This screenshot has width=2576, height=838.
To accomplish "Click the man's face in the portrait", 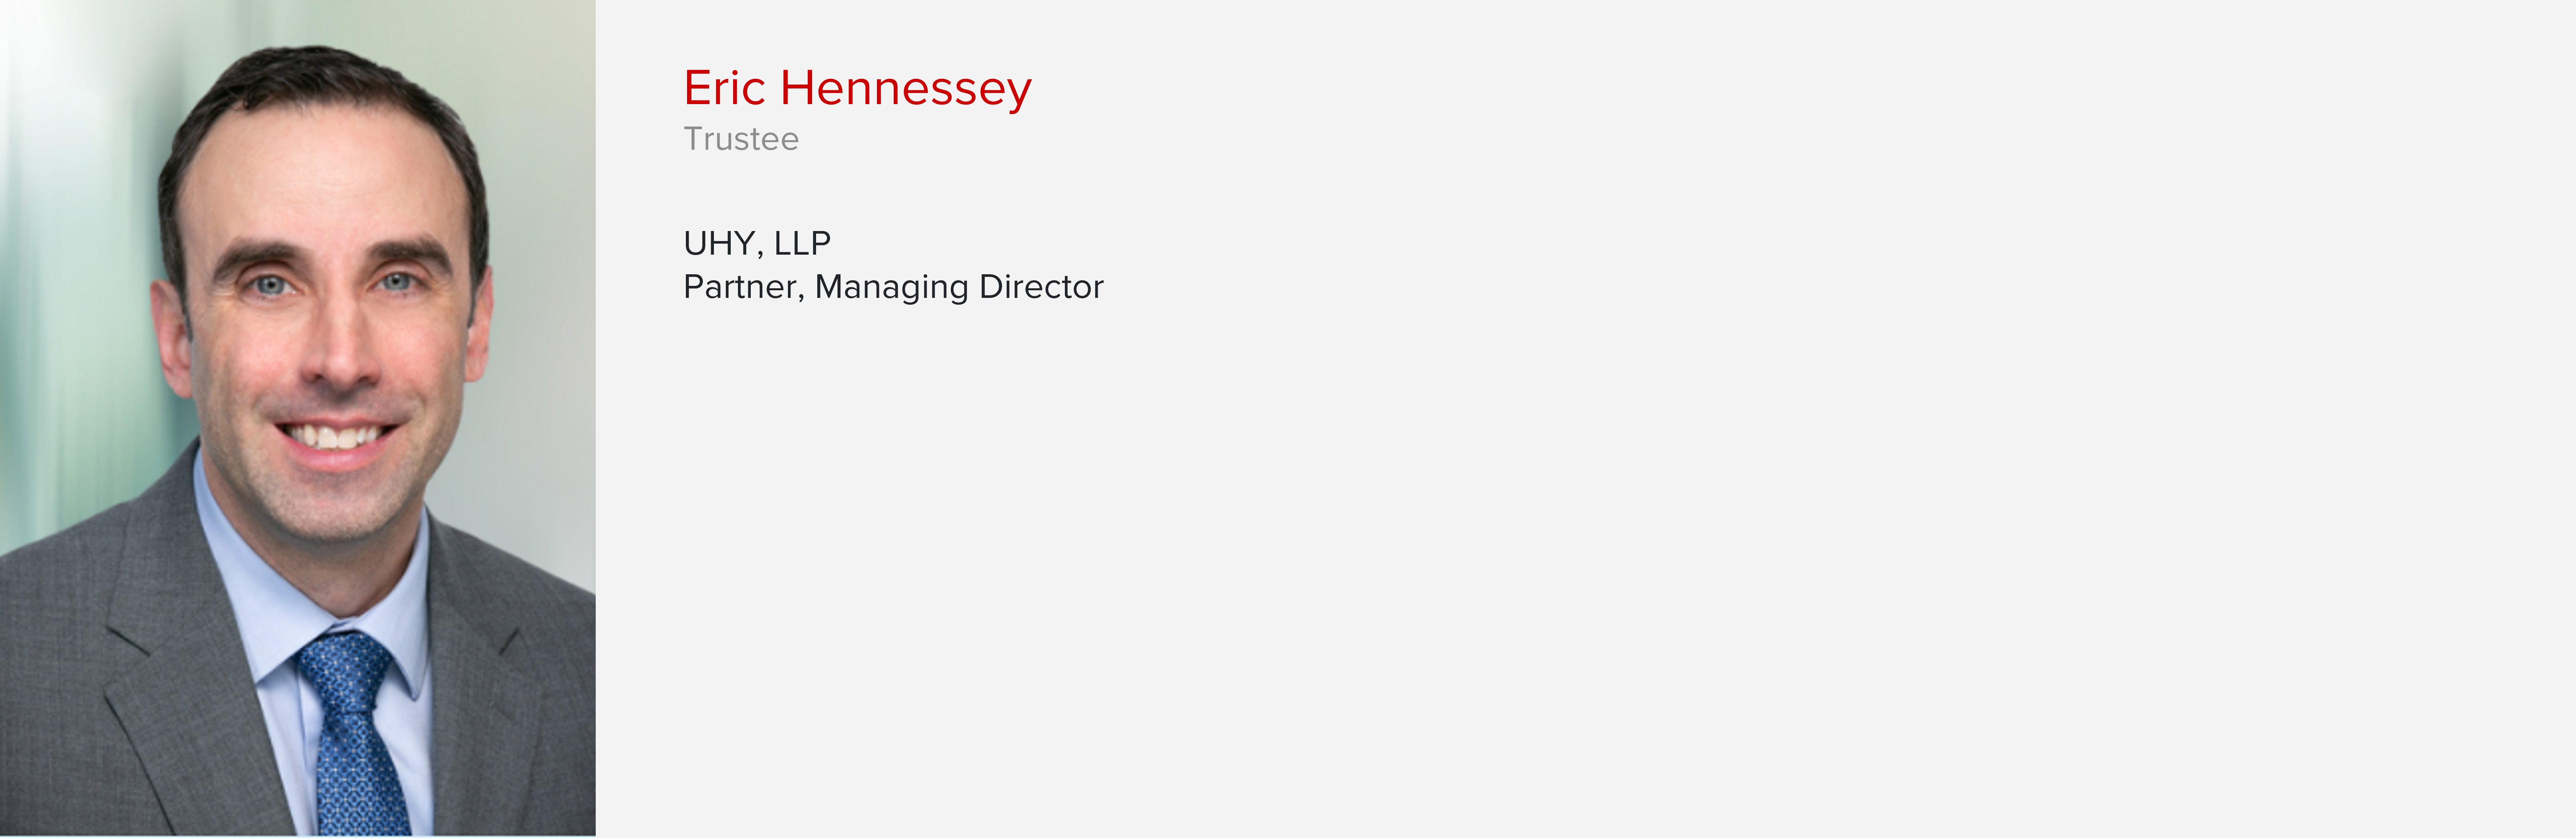I will 330,330.
